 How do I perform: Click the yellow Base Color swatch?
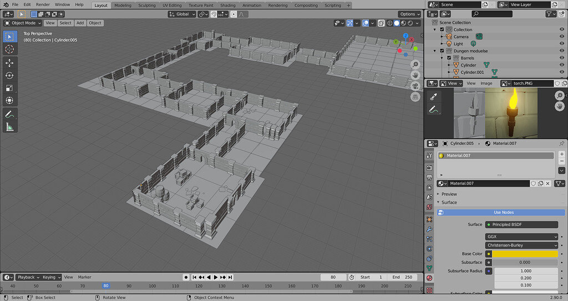[525, 254]
